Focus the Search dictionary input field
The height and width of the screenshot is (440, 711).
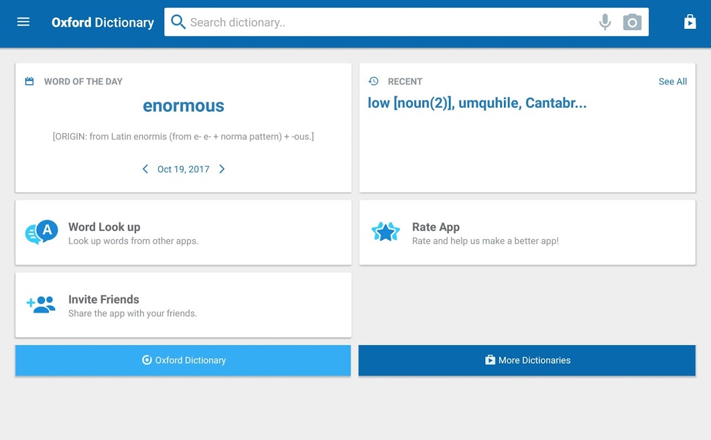389,22
